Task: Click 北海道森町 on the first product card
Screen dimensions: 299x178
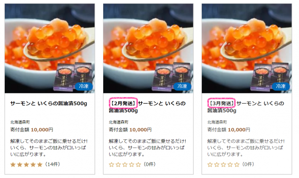Action: [20, 122]
